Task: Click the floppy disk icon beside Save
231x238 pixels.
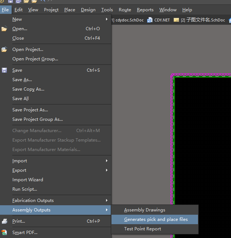Action: coord(4,70)
